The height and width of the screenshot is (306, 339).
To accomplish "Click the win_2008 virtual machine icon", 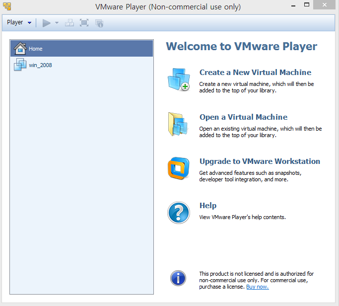I will tap(20, 64).
